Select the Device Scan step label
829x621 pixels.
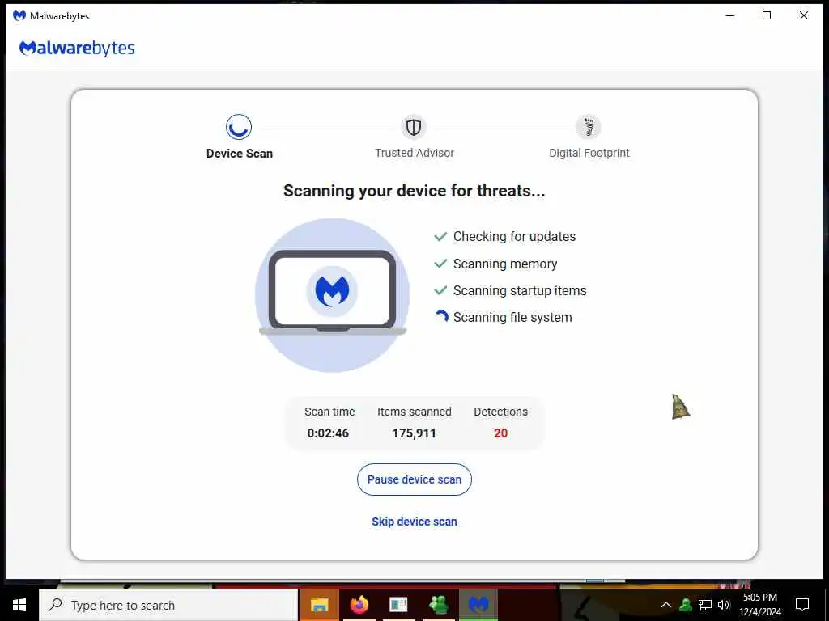pyautogui.click(x=240, y=154)
